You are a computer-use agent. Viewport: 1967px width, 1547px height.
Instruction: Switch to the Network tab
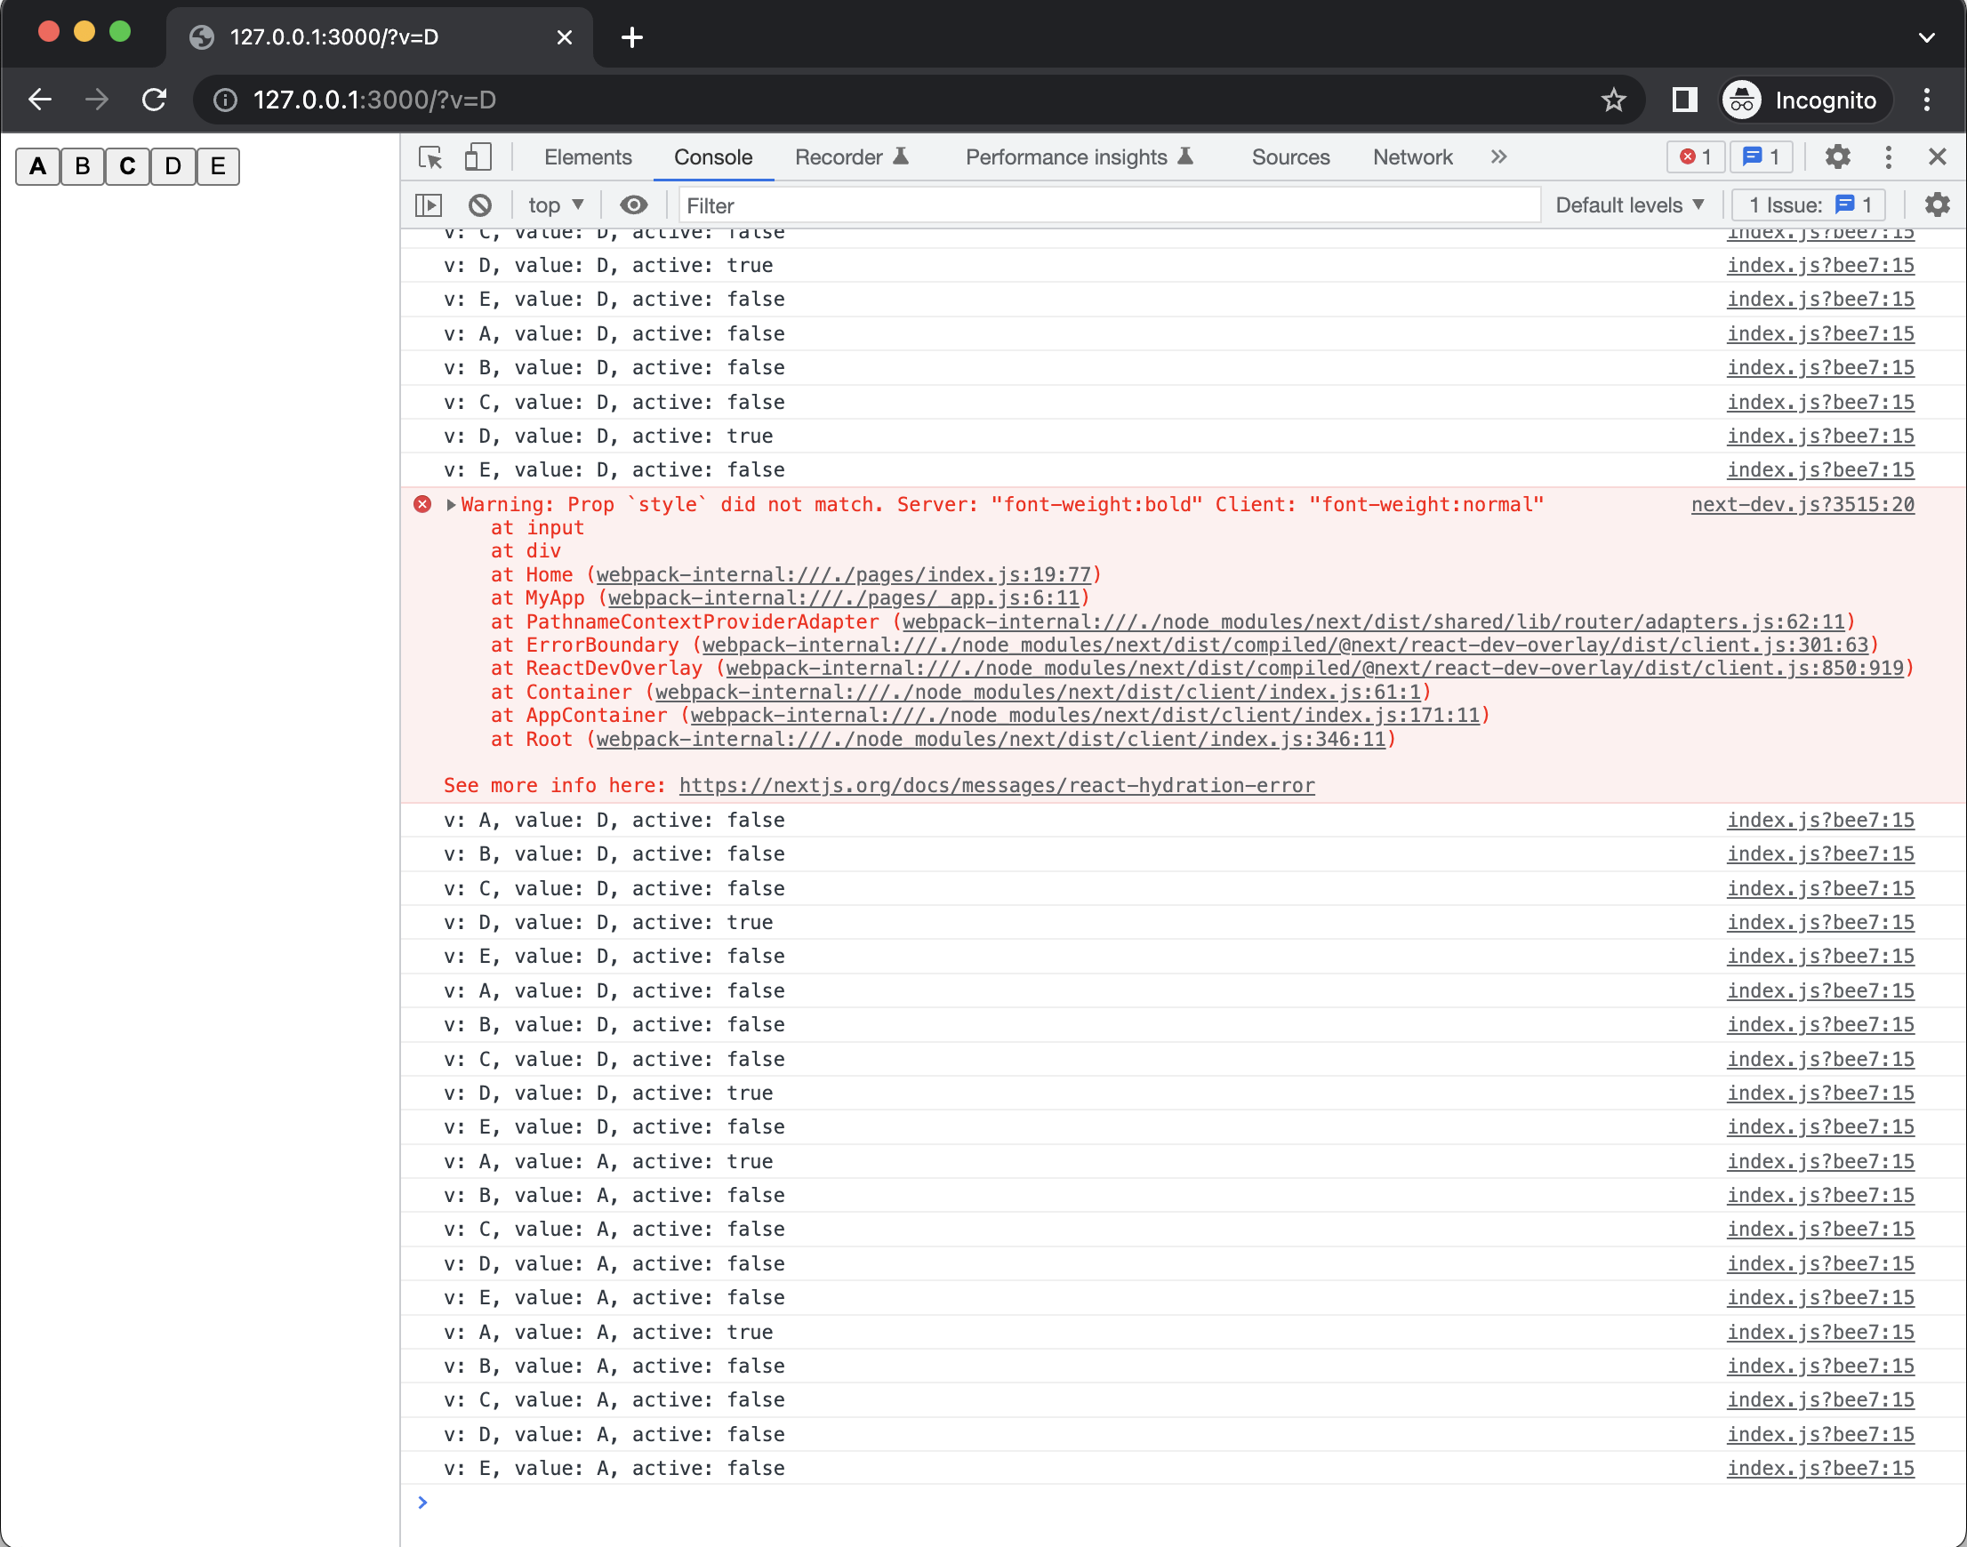tap(1411, 157)
